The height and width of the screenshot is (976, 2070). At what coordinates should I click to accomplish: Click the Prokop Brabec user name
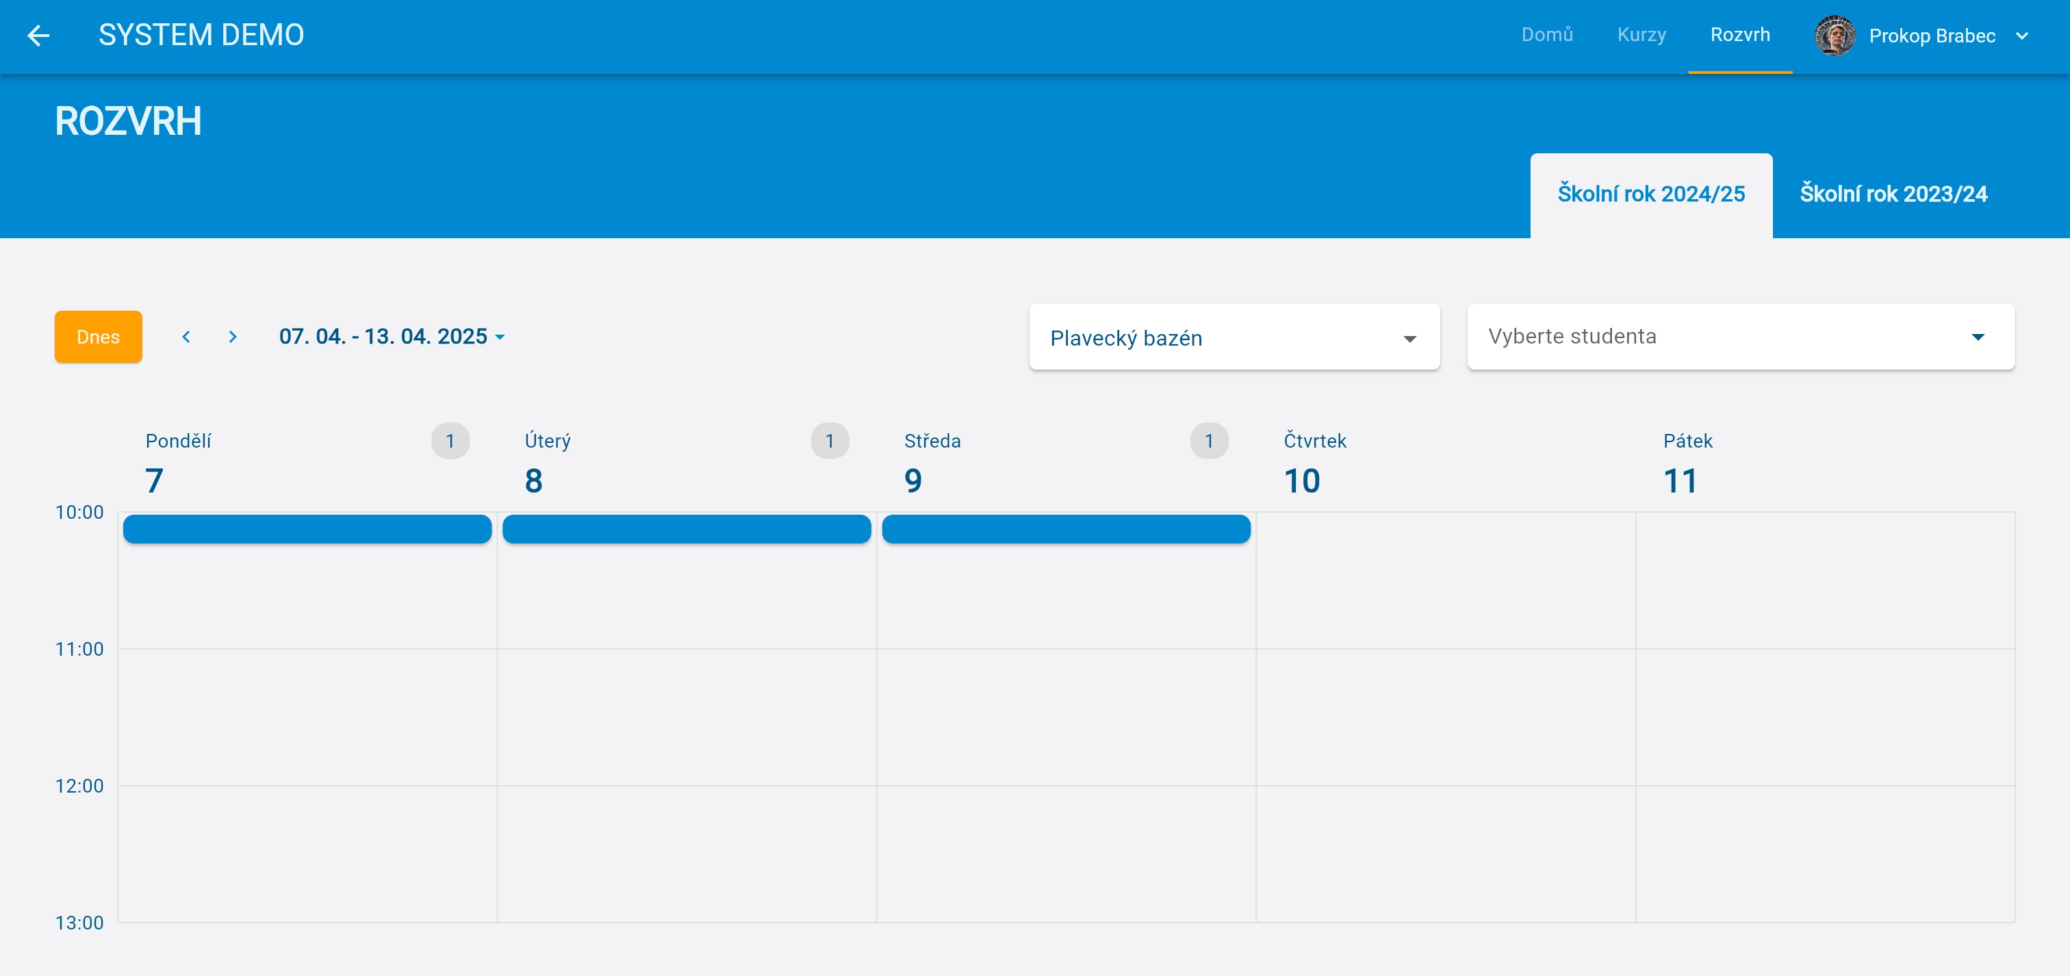(x=1932, y=36)
